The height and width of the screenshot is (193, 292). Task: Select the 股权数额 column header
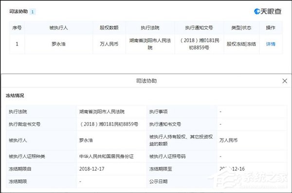[x=109, y=28]
